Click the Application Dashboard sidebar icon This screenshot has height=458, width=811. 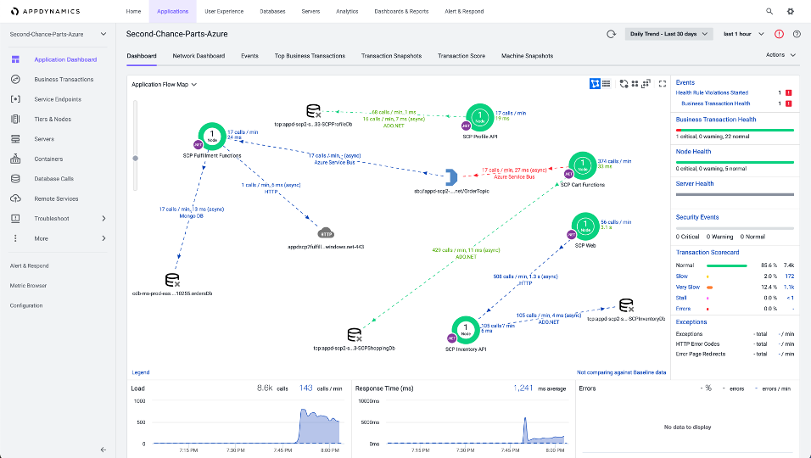pyautogui.click(x=15, y=59)
